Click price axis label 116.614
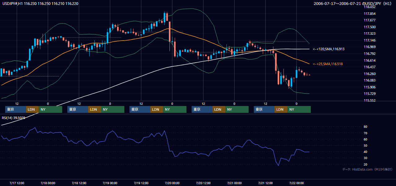The width and height of the screenshot is (396, 186). tap(370, 60)
